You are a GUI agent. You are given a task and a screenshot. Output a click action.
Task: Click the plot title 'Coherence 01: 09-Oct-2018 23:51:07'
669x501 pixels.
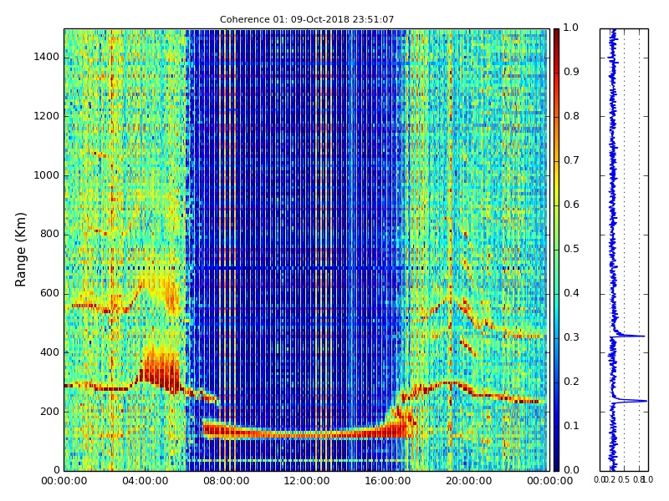[x=307, y=19]
